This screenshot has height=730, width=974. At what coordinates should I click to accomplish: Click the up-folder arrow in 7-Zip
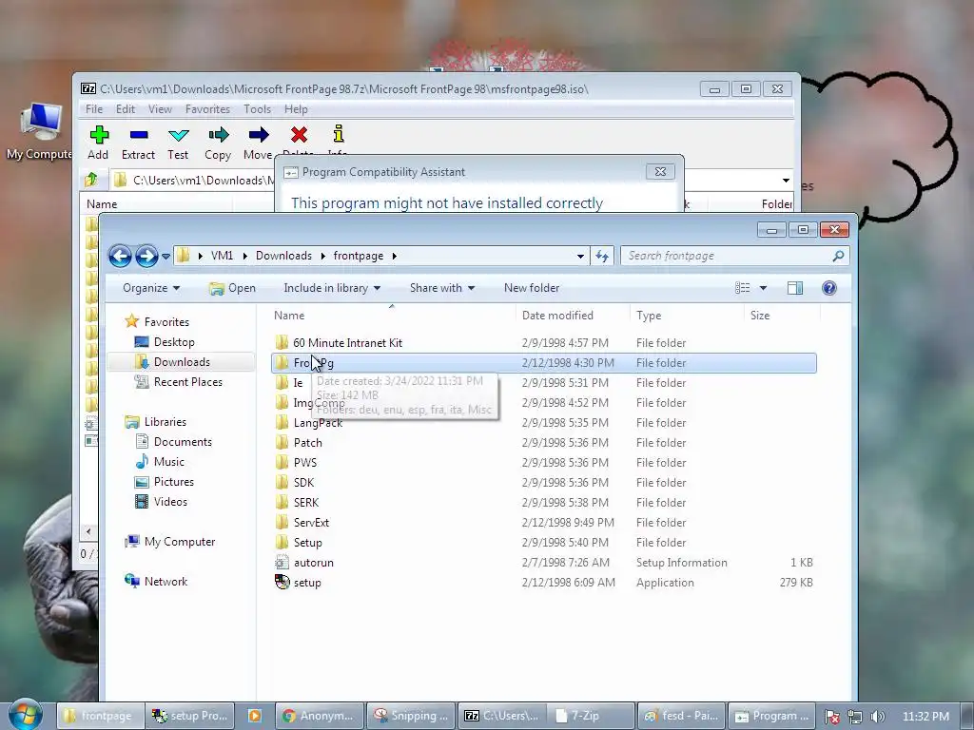point(92,180)
